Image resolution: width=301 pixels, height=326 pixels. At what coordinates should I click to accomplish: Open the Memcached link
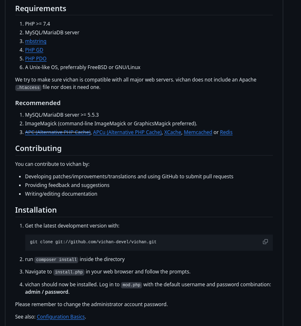point(198,132)
